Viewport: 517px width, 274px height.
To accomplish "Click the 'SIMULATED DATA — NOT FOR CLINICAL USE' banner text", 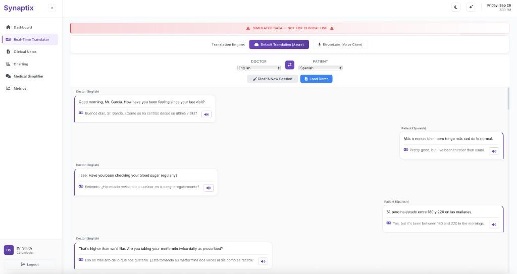I will pyautogui.click(x=290, y=28).
